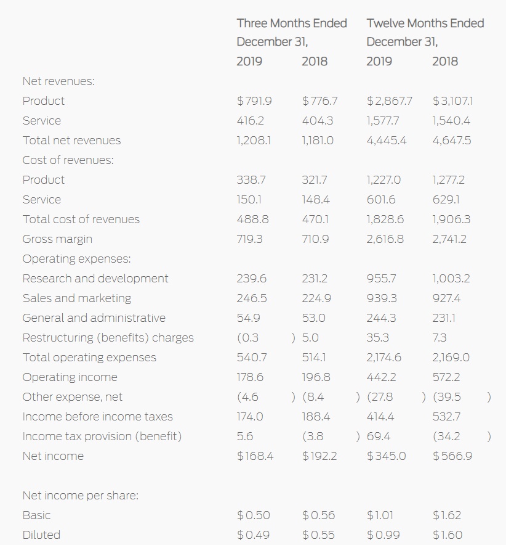Select the "Operating income" row label

click(70, 377)
